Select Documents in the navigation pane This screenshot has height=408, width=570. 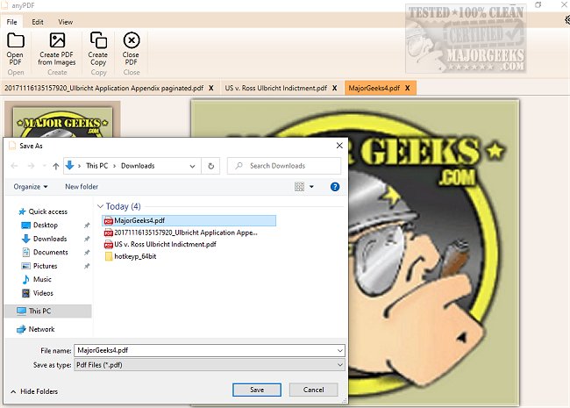(x=45, y=252)
